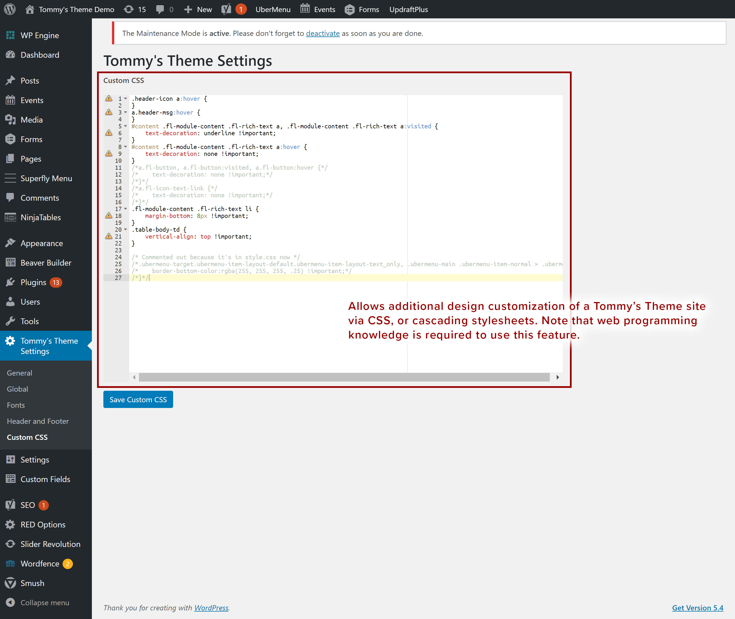The width and height of the screenshot is (735, 619).
Task: Open the Fonts settings submenu
Action: click(16, 405)
